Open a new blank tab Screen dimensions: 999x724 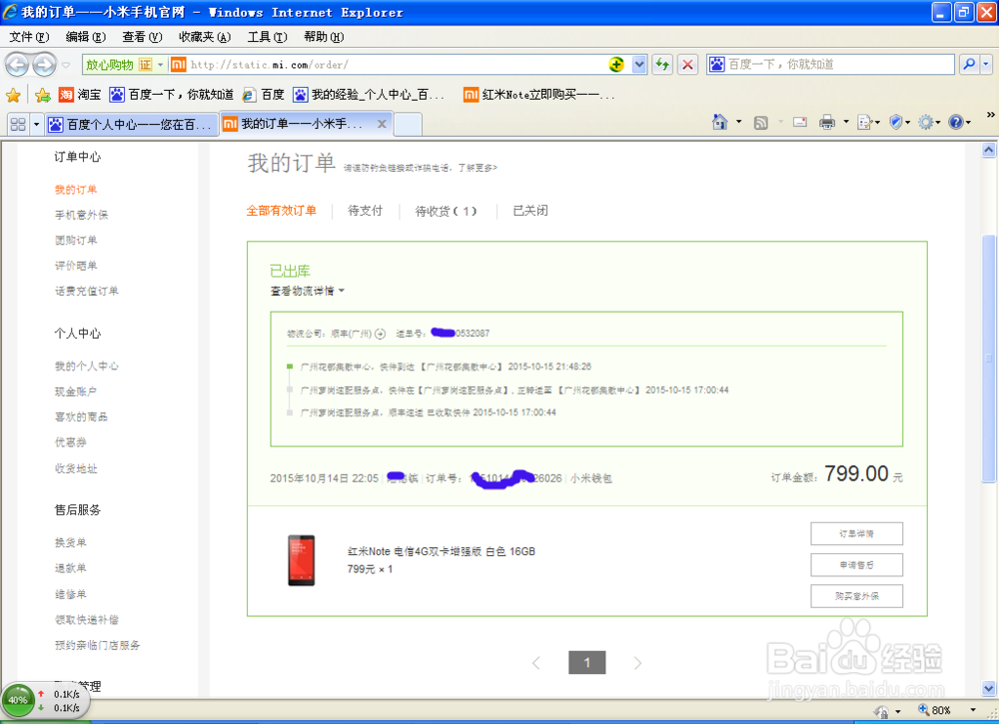point(408,124)
